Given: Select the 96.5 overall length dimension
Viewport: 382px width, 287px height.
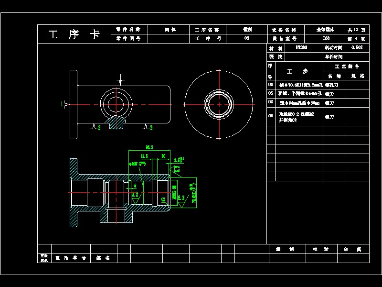Looking at the screenshot, I should point(149,147).
